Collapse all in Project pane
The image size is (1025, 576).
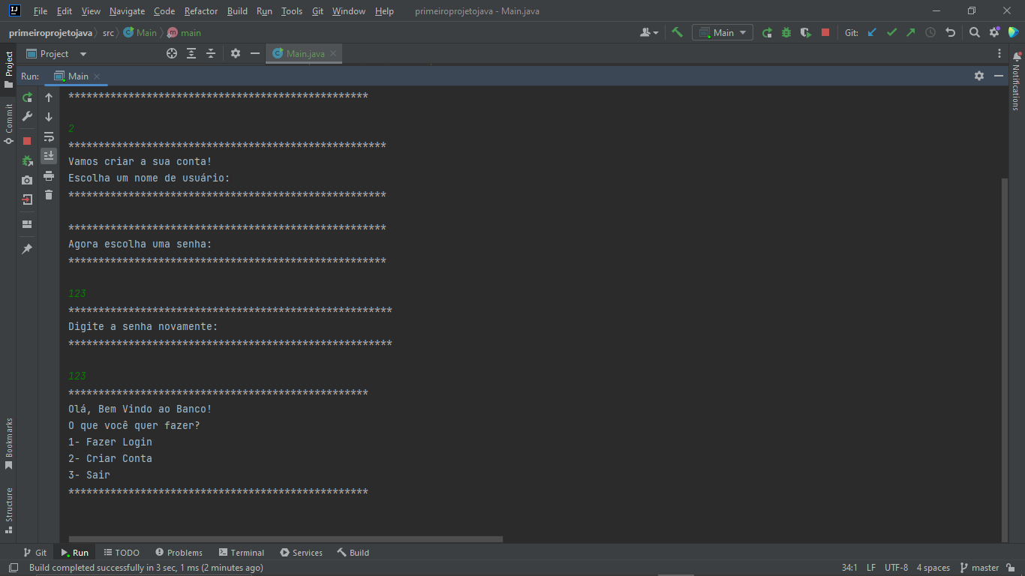(211, 53)
